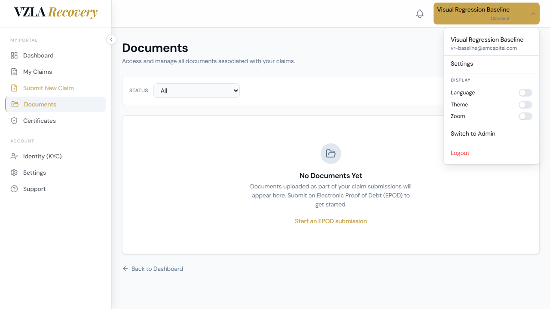Click the STATUS filter label
This screenshot has height=309, width=550.
pos(138,91)
